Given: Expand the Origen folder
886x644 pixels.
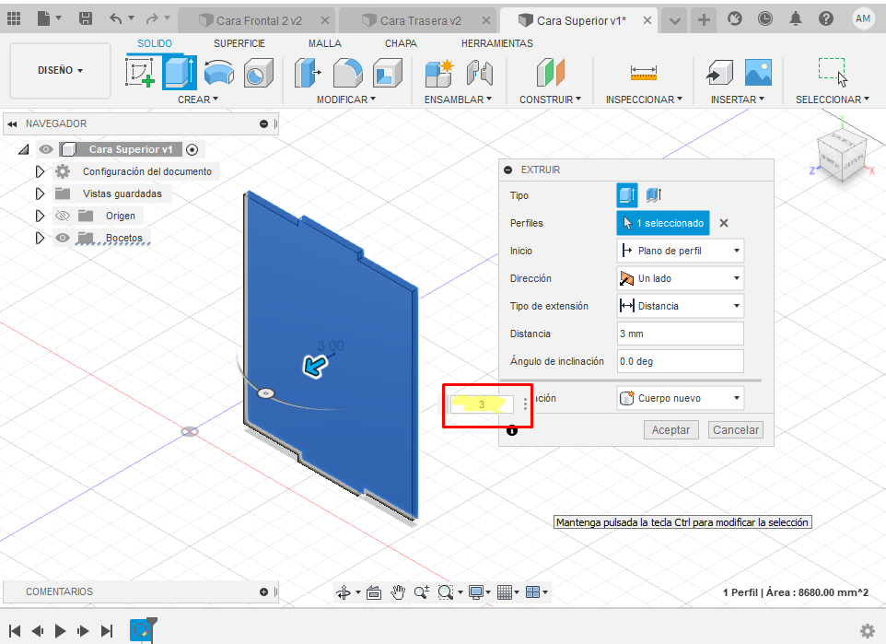Looking at the screenshot, I should click(x=40, y=216).
